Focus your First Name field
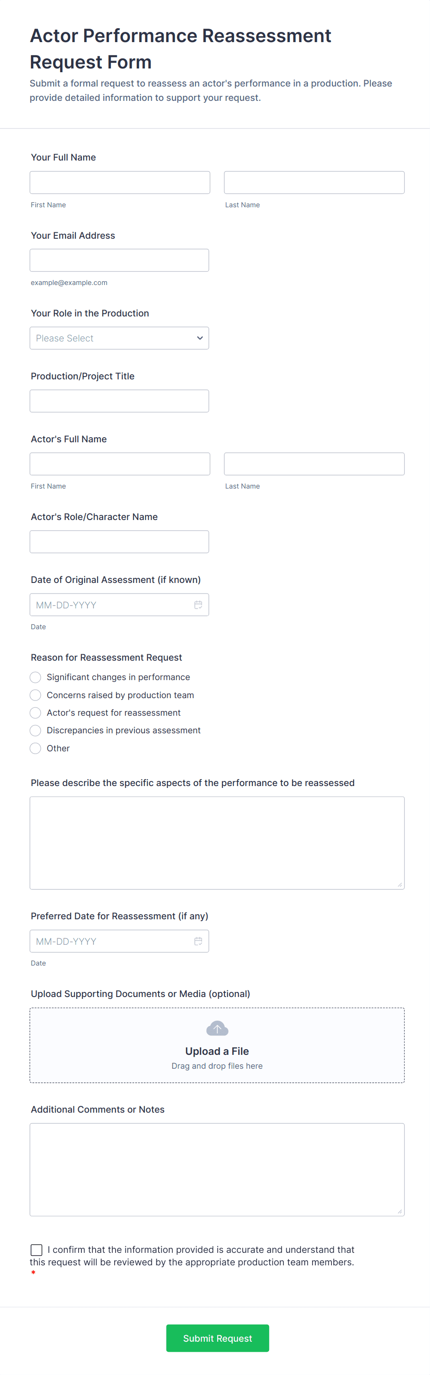This screenshot has width=430, height=1375. pos(119,183)
